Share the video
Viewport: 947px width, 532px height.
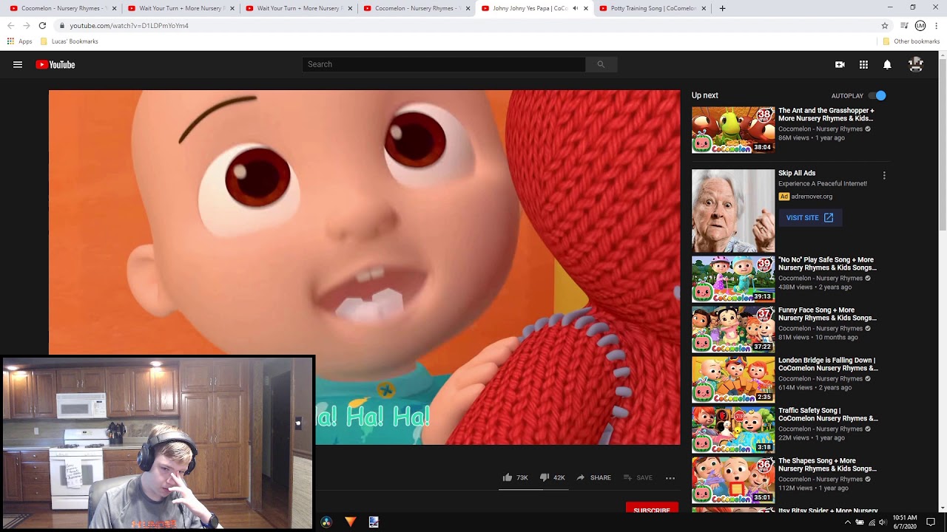click(x=593, y=477)
